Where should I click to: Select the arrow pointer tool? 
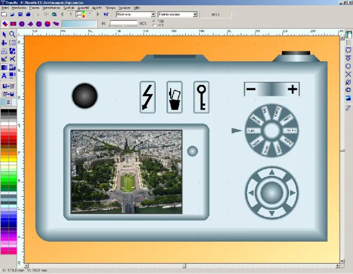tap(5, 35)
